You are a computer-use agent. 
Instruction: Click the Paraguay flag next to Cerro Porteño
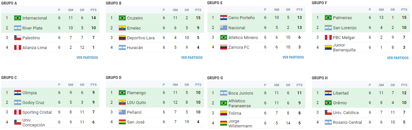point(224,18)
